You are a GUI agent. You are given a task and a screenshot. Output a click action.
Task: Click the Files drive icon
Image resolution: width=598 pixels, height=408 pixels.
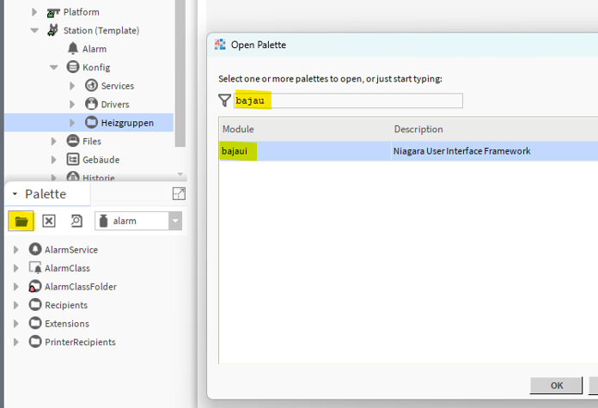click(x=72, y=141)
